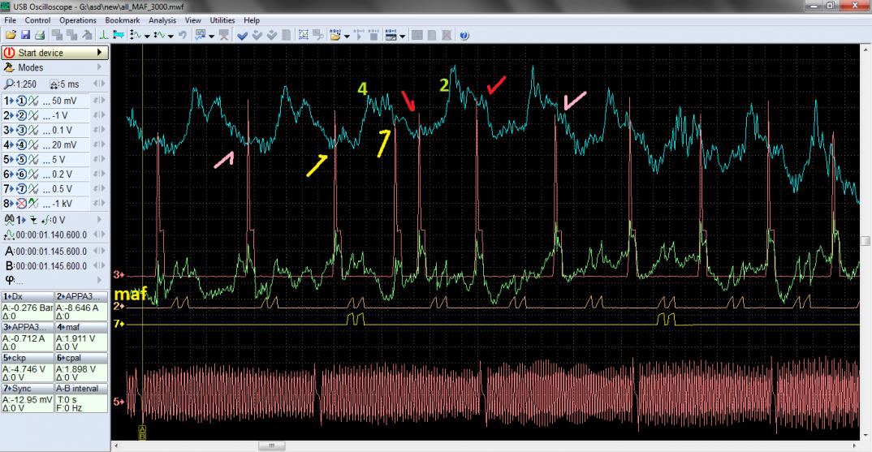Select the 4 maf measurement header

pyautogui.click(x=81, y=328)
